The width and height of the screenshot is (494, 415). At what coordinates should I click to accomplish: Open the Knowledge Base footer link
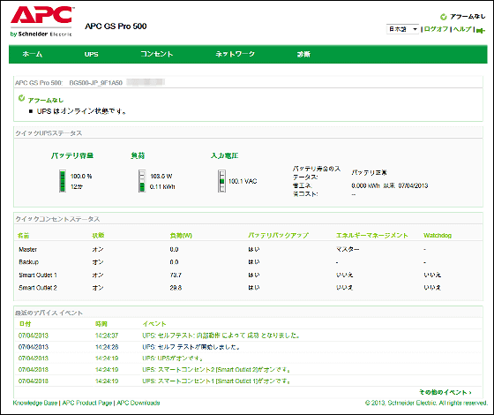35,403
